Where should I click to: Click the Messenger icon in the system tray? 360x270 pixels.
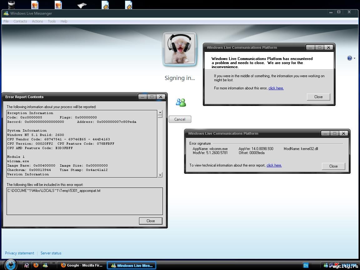coord(326,265)
